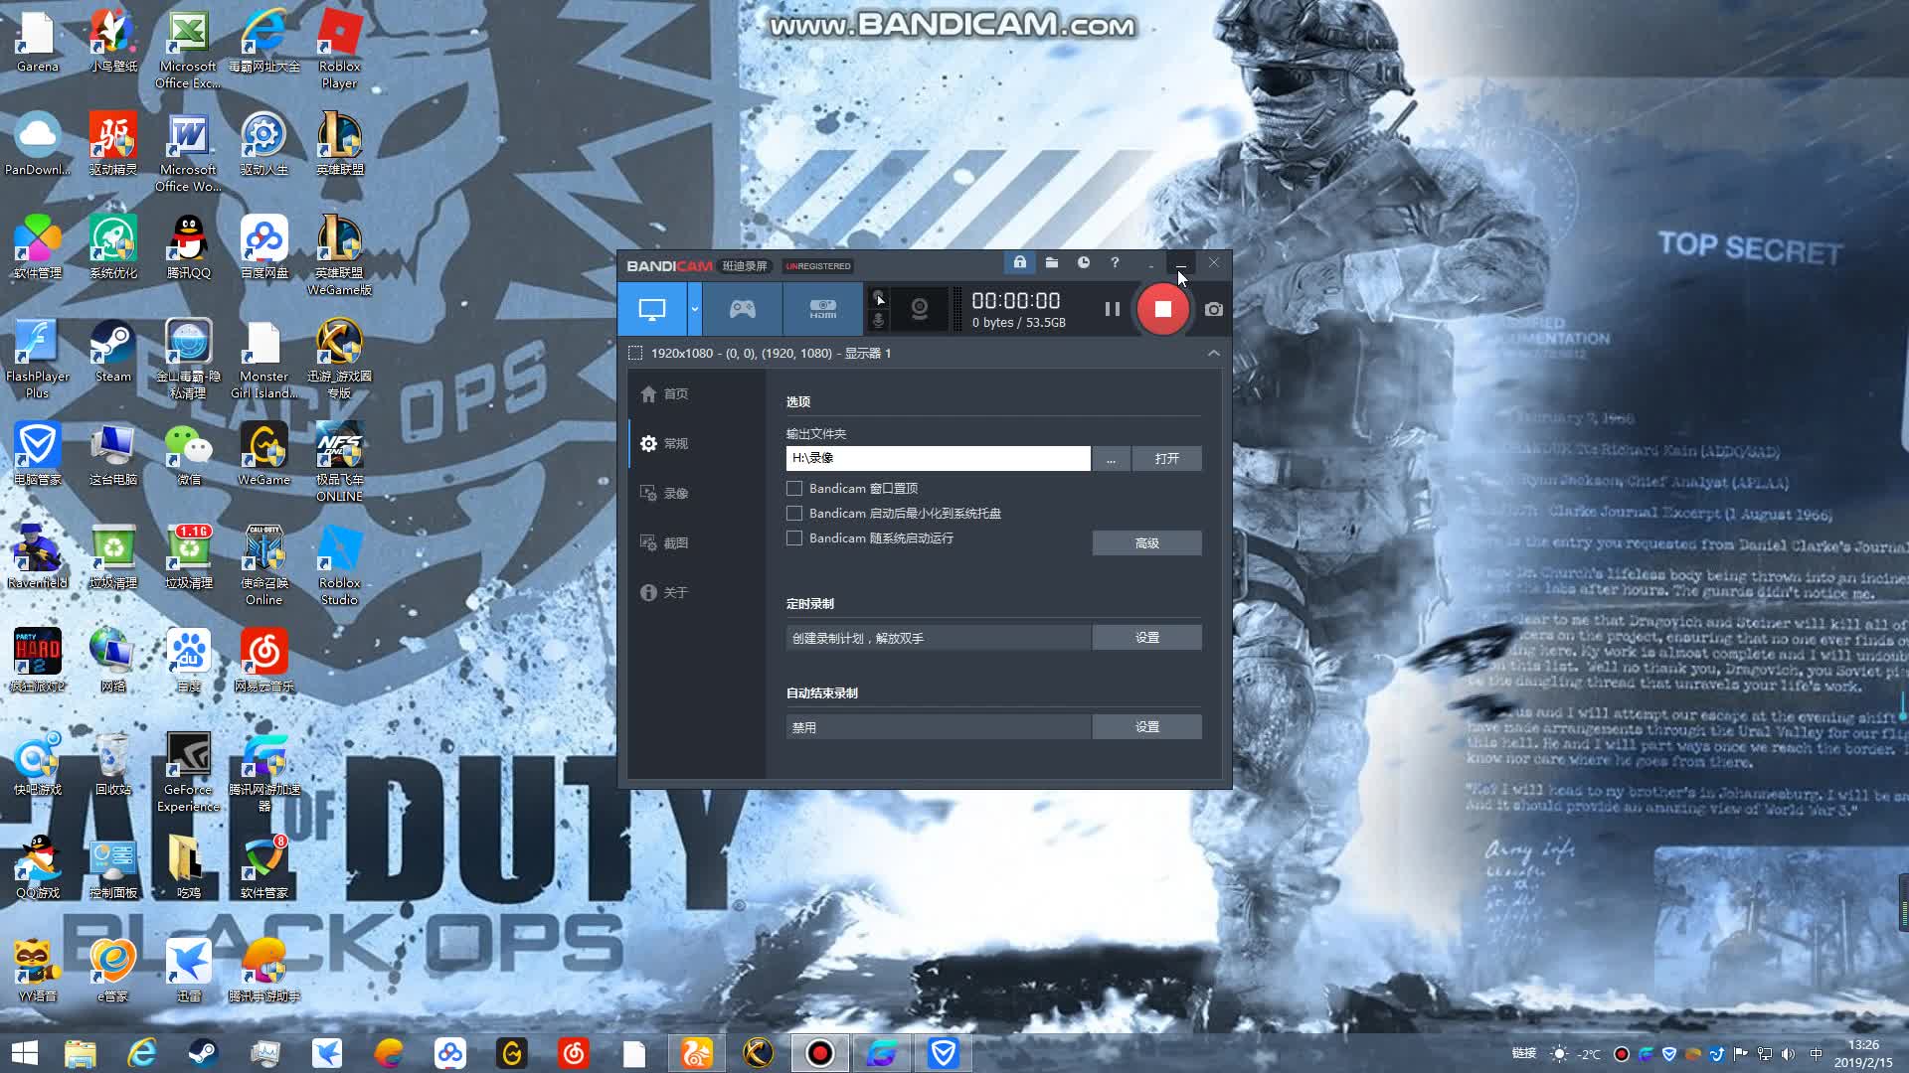Toggle Bandicam 随系统启动运行 checkbox
Image resolution: width=1909 pixels, height=1073 pixels.
tap(794, 538)
